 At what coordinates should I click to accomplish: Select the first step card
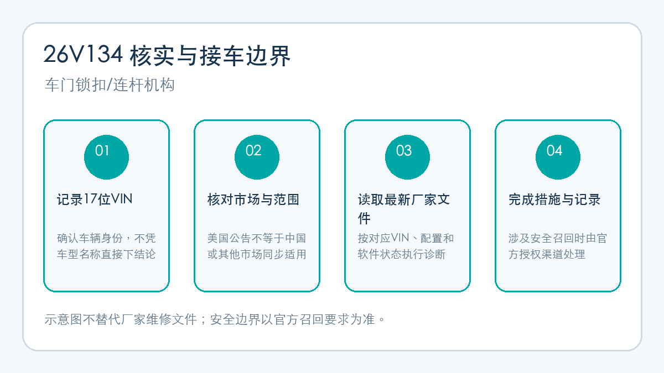click(x=106, y=206)
